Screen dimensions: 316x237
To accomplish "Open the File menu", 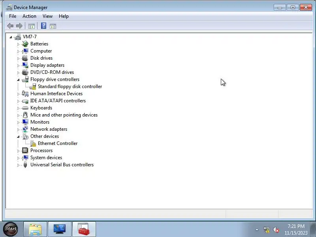I will pyautogui.click(x=13, y=16).
